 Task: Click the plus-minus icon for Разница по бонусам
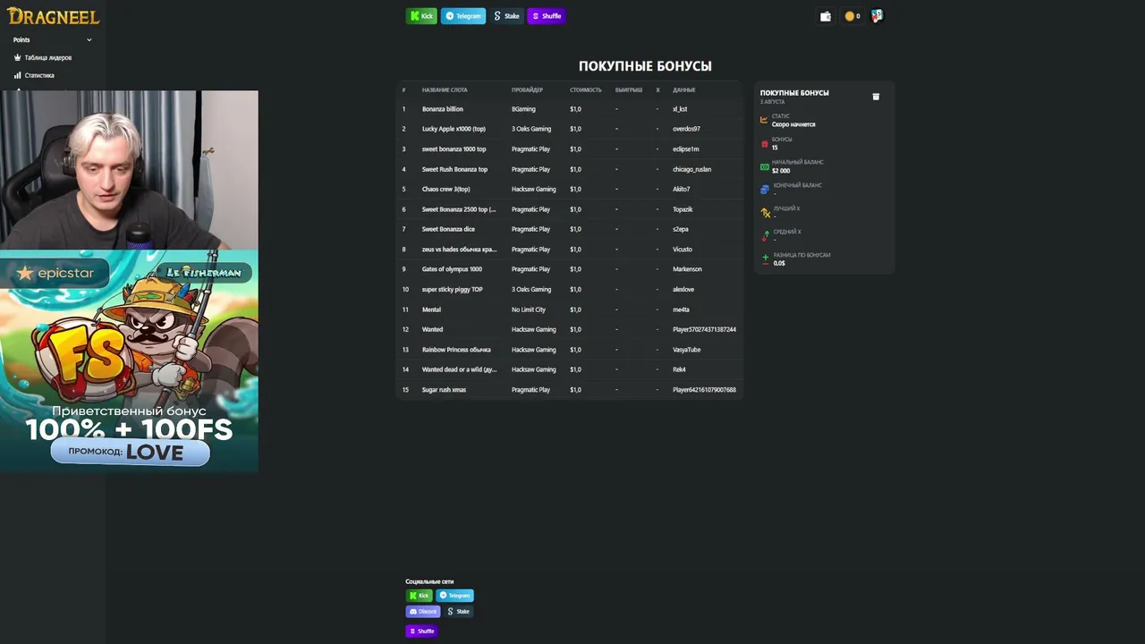click(x=765, y=259)
